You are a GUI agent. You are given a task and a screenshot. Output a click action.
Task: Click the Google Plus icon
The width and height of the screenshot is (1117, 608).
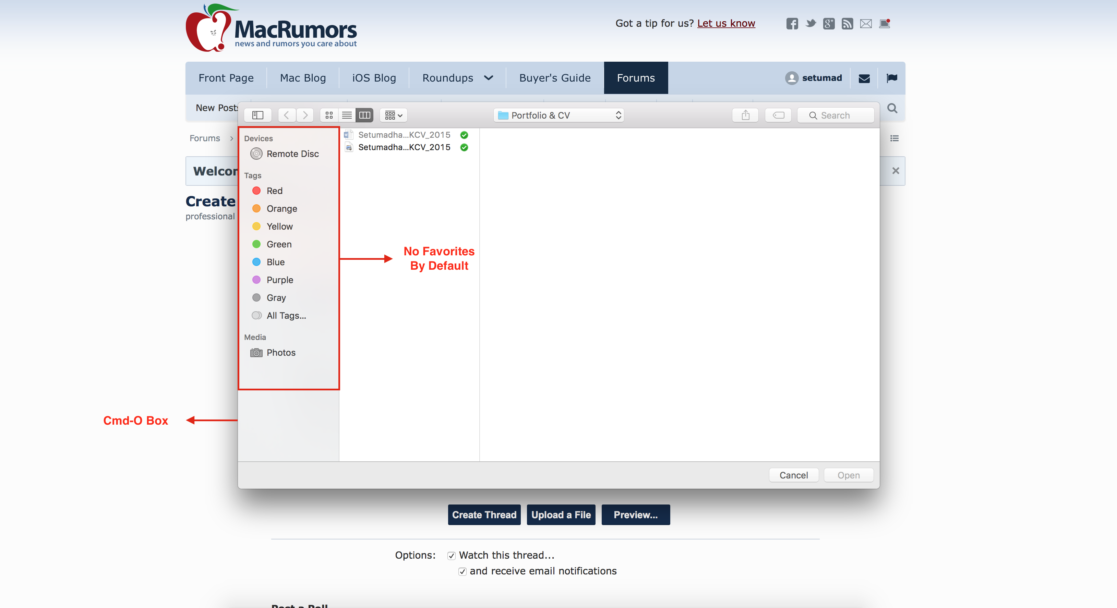[829, 23]
